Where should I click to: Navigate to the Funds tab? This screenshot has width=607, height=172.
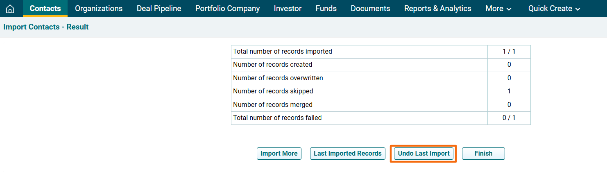click(x=326, y=9)
